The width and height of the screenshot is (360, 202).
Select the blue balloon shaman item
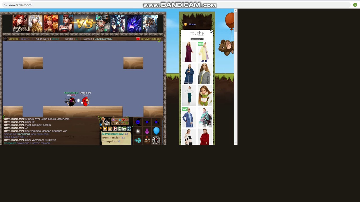tap(156, 131)
